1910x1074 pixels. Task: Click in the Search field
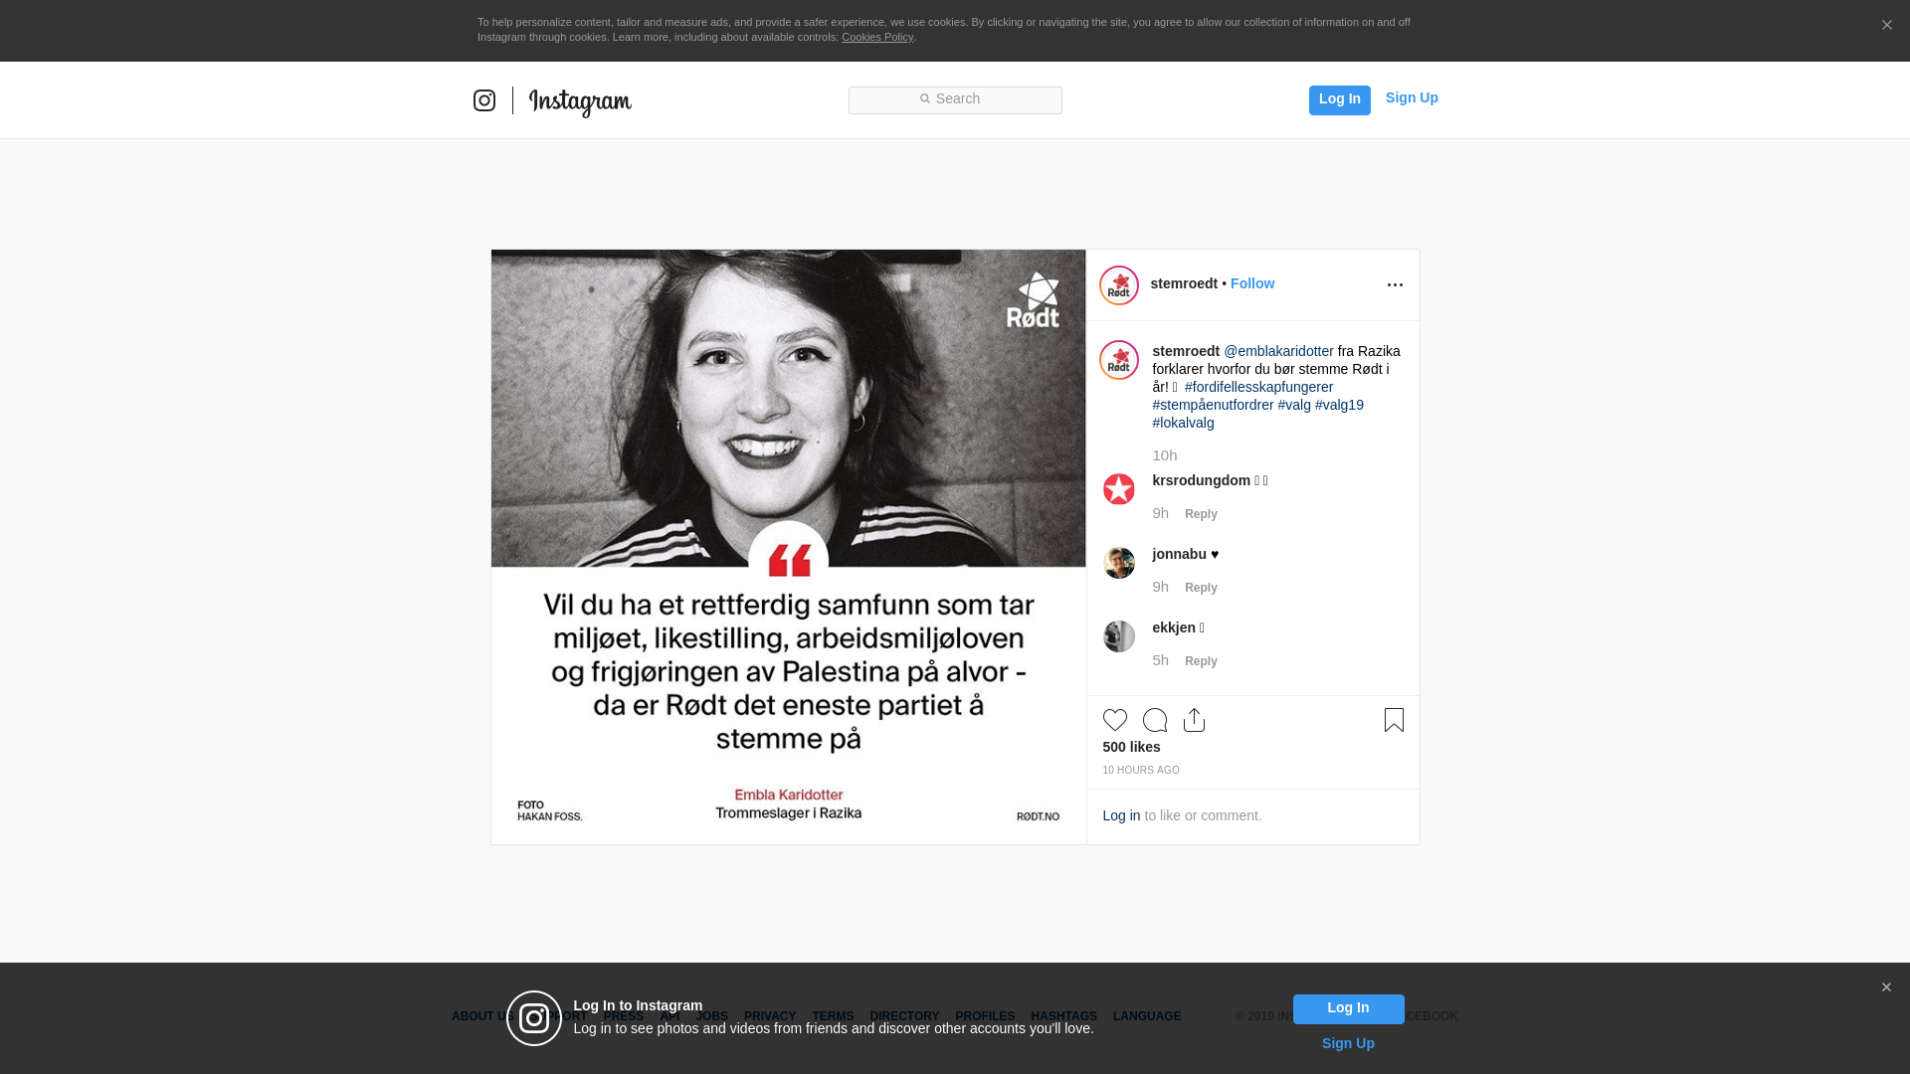955,99
